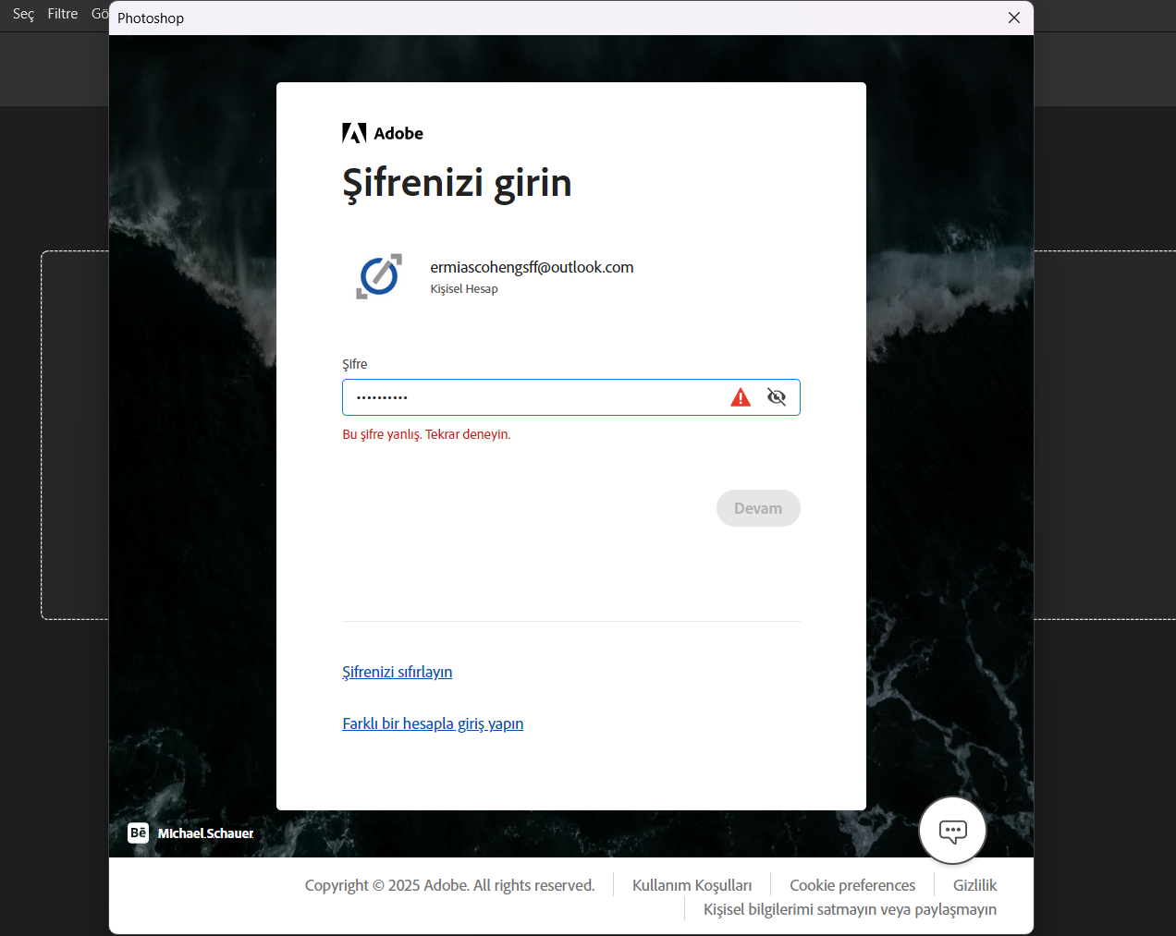Click the Şifre field label
The height and width of the screenshot is (936, 1176).
(355, 364)
